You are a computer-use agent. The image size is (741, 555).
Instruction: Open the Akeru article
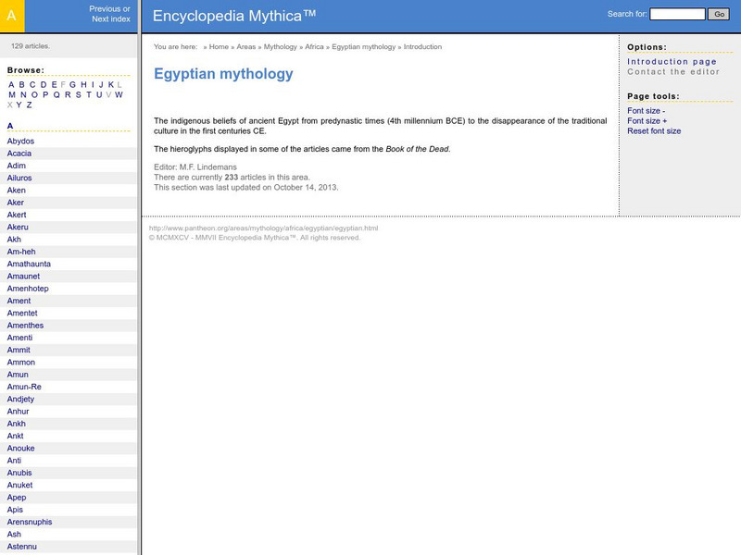[18, 227]
